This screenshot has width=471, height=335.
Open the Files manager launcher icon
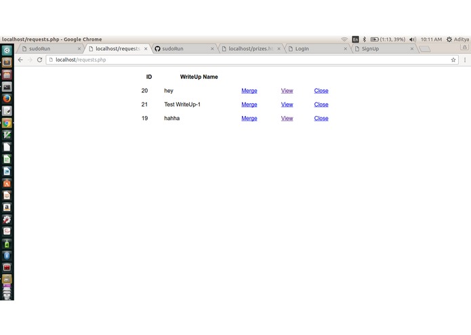pyautogui.click(x=7, y=75)
